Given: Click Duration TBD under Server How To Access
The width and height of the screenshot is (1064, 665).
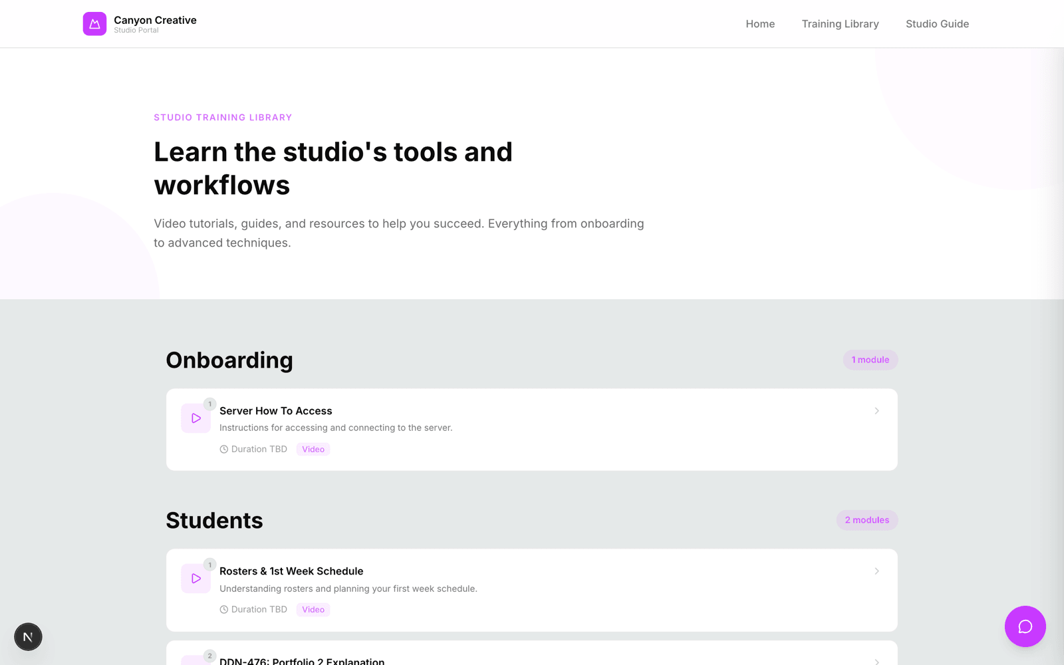Looking at the screenshot, I should 259,450.
